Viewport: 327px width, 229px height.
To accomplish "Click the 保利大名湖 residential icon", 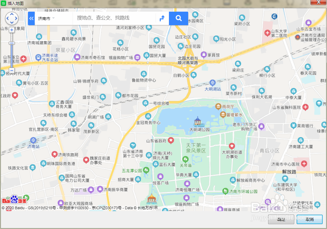I will point(262,91).
